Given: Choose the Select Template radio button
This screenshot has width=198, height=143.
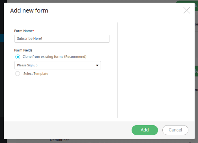Looking at the screenshot, I should click(x=18, y=74).
